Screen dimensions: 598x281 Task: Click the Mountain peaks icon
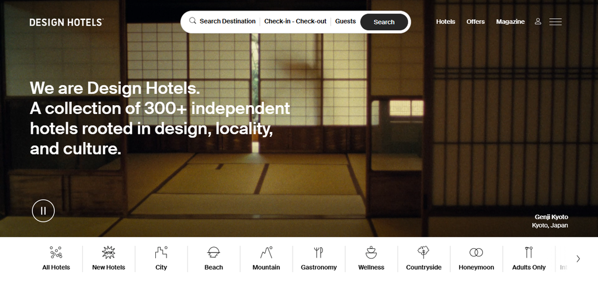tap(266, 252)
